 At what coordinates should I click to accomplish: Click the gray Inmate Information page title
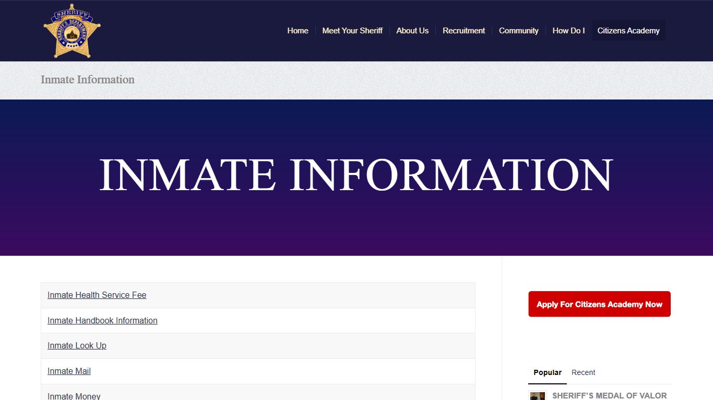pos(88,80)
